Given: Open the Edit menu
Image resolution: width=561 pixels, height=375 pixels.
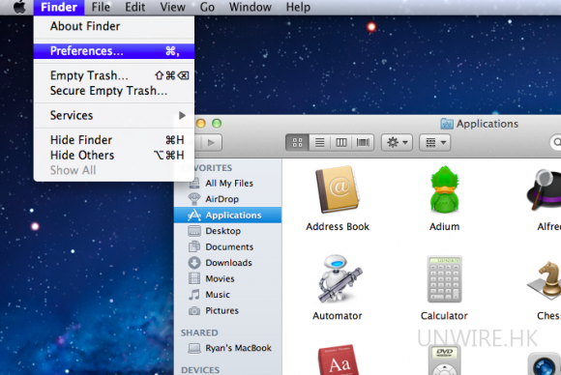Looking at the screenshot, I should tap(134, 7).
